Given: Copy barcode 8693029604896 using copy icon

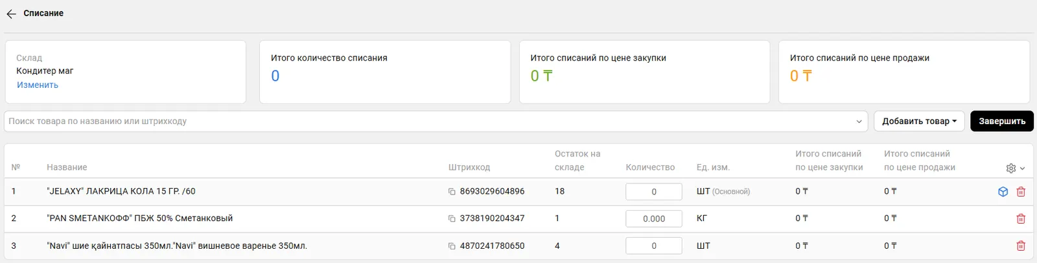Looking at the screenshot, I should coord(452,192).
